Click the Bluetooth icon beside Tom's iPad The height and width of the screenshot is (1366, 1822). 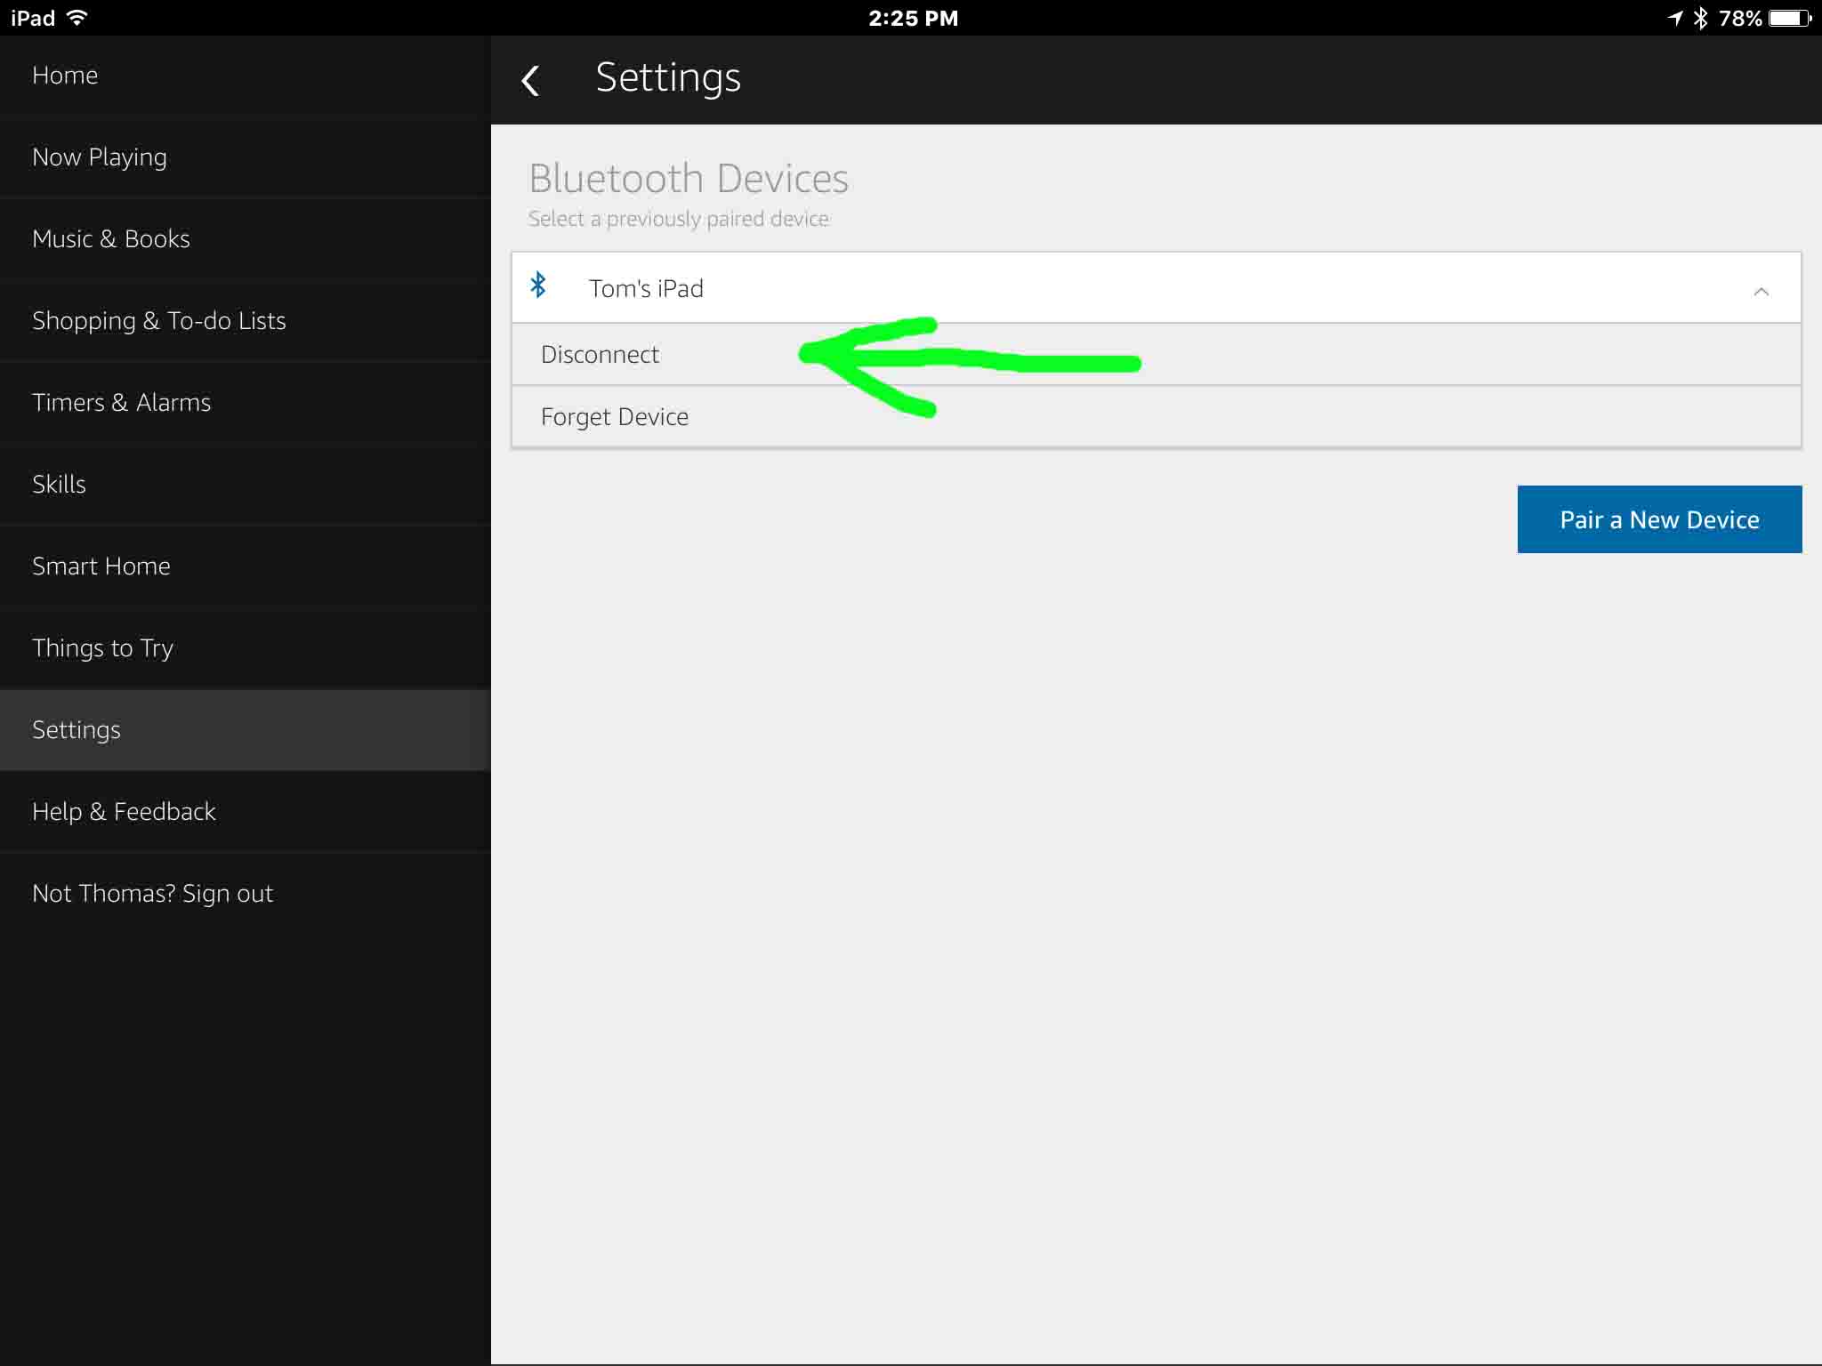pos(538,287)
